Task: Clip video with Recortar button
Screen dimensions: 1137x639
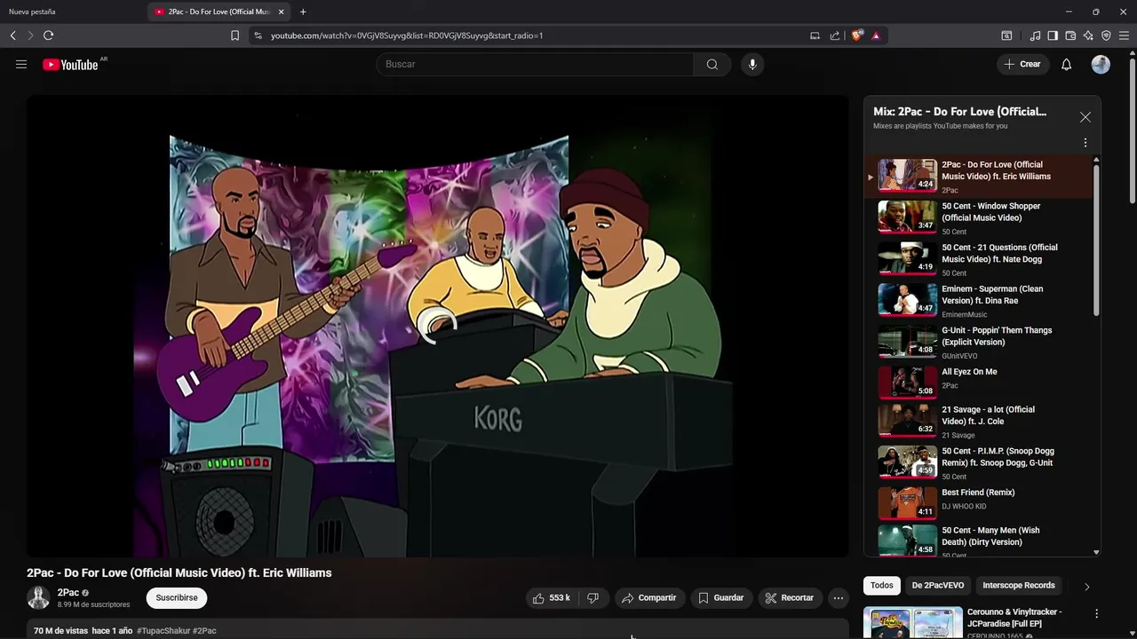Action: click(x=790, y=598)
